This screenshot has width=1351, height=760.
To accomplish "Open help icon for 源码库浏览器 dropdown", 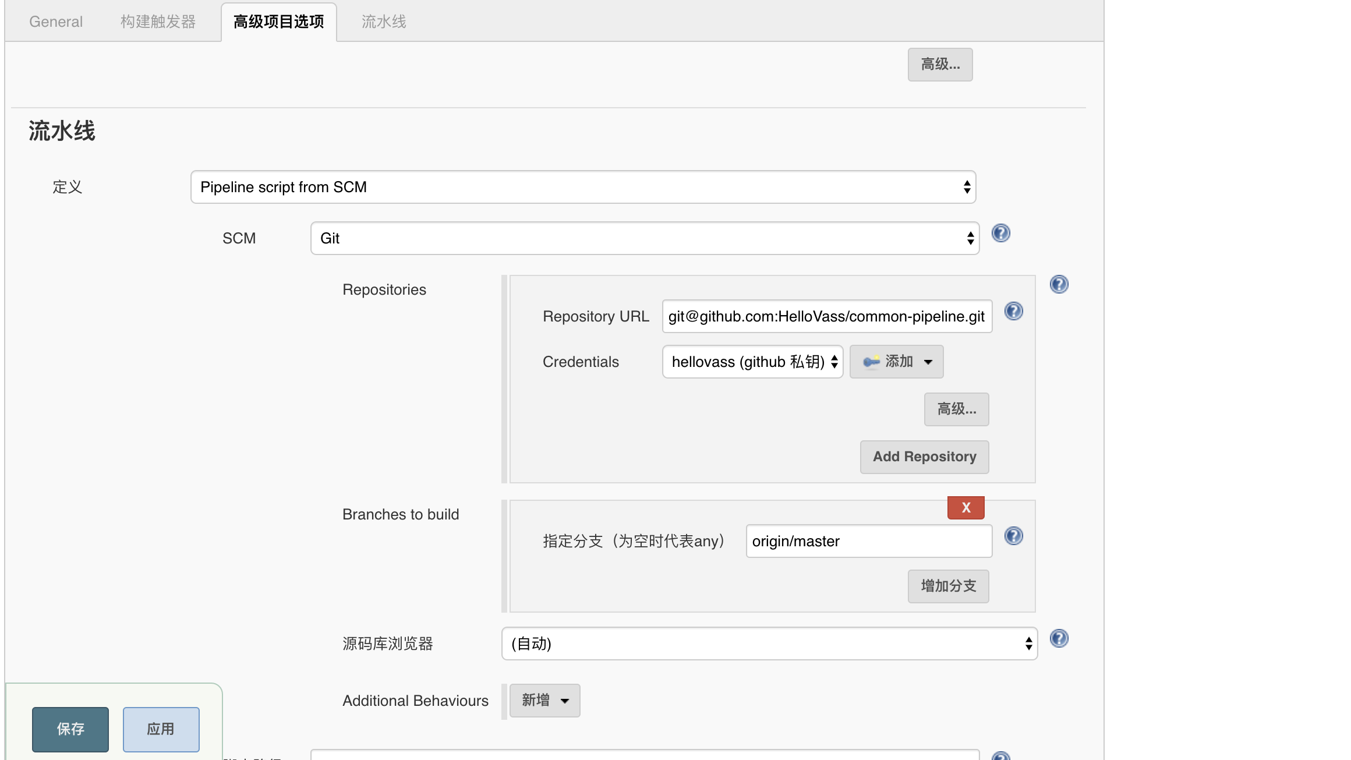I will coord(1059,639).
